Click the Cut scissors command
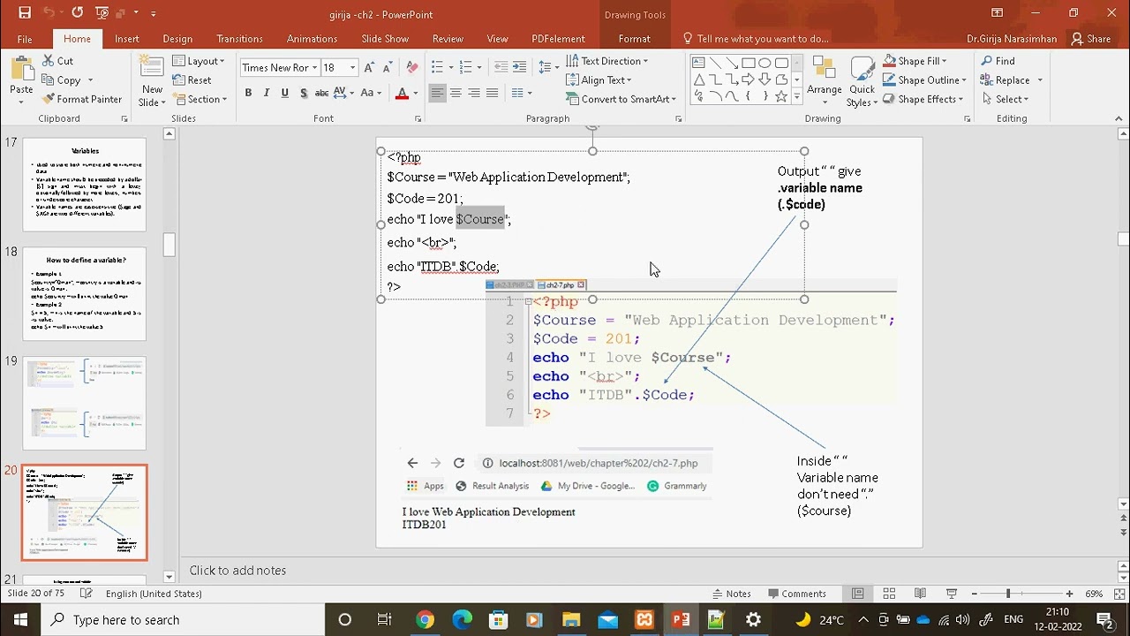The width and height of the screenshot is (1130, 636). (x=58, y=61)
